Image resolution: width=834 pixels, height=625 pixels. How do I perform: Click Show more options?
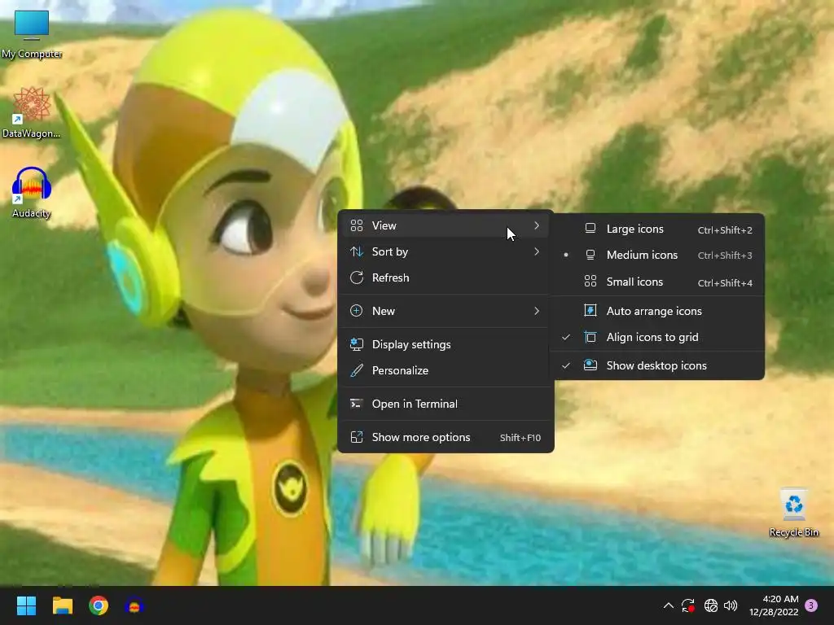tap(446, 437)
